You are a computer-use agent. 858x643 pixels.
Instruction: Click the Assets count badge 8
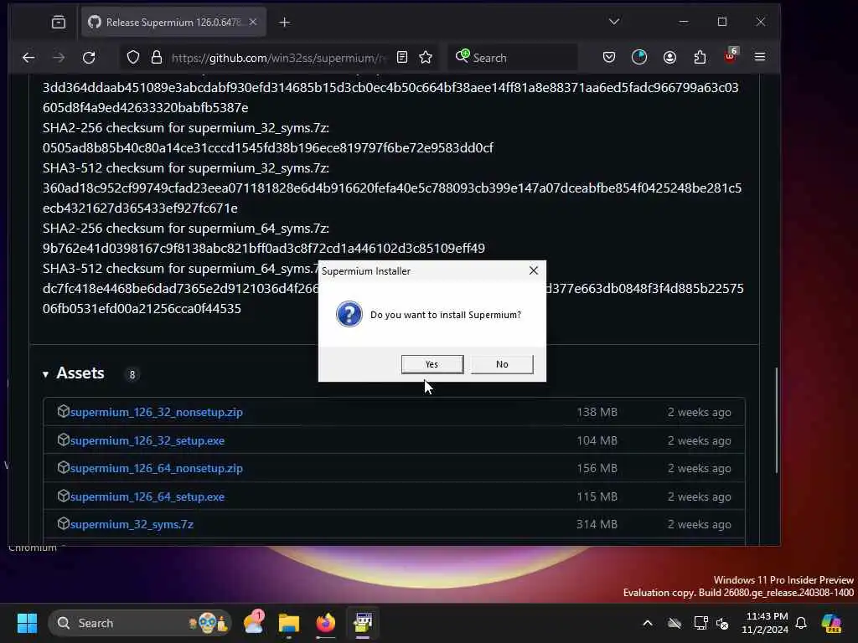point(132,374)
